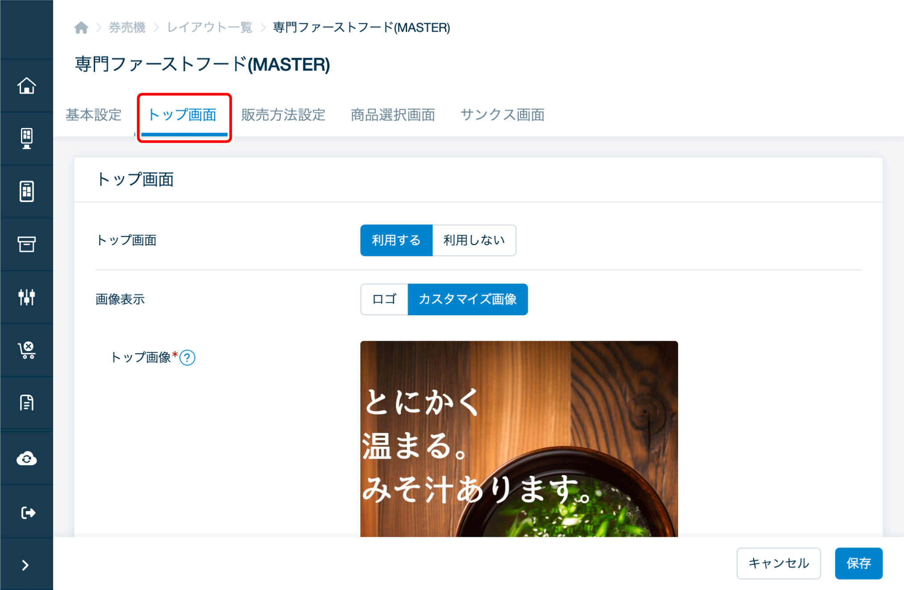Go to 券売機 breadcrumb link
Screen dimensions: 904x590
coord(127,28)
